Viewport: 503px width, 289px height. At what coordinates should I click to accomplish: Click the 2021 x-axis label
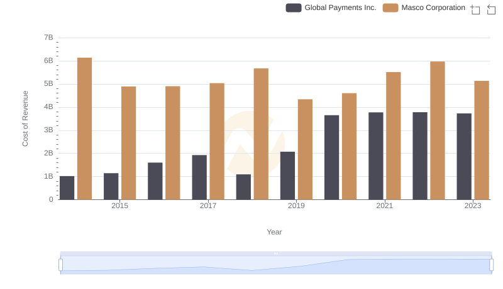pyautogui.click(x=384, y=206)
